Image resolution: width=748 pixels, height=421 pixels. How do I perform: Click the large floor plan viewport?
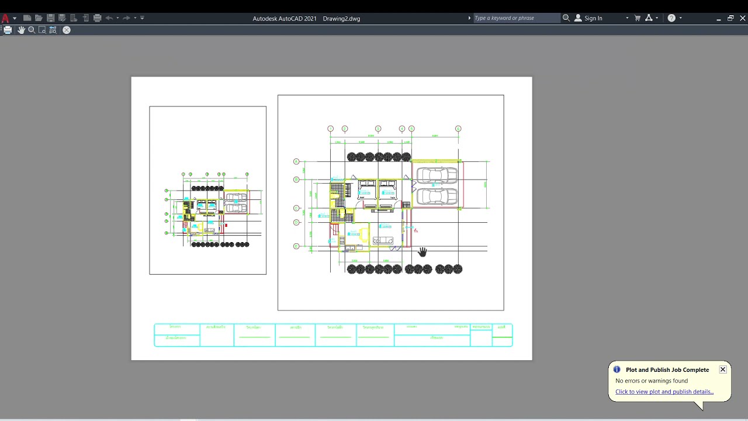(391, 203)
